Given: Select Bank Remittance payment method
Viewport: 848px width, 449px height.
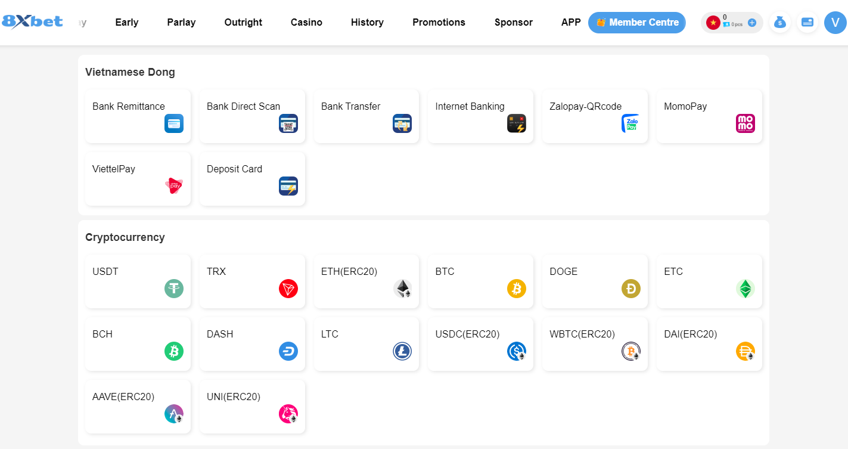Looking at the screenshot, I should point(138,116).
